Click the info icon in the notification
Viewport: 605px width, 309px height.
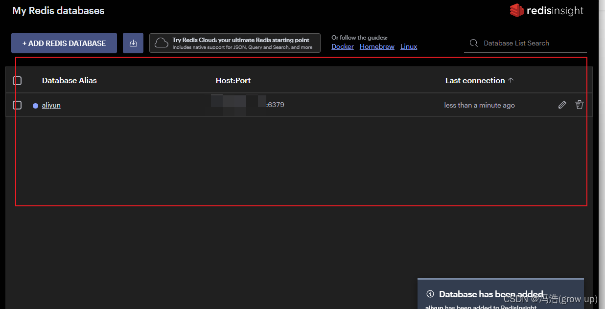pyautogui.click(x=430, y=294)
